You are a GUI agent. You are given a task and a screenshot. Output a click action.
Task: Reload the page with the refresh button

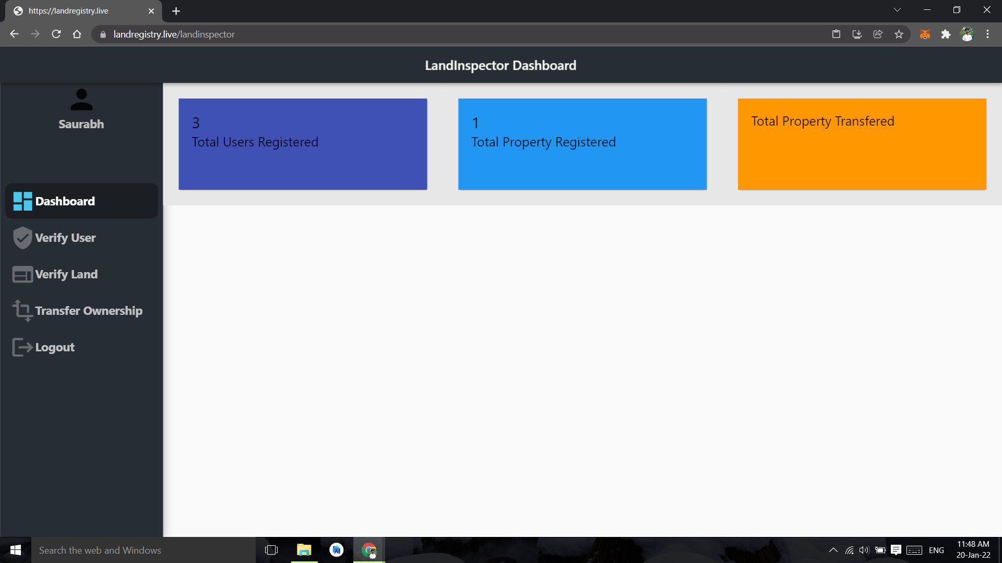tap(56, 34)
